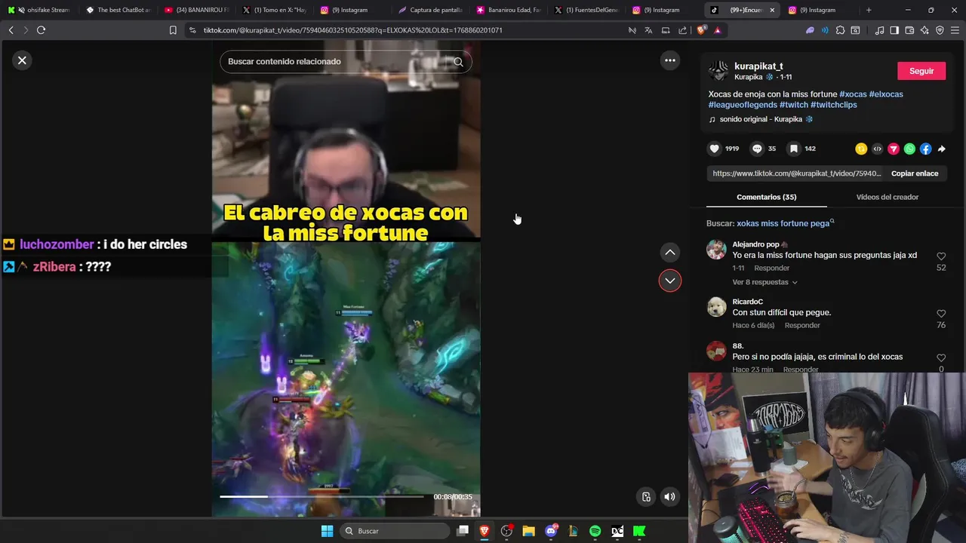Open the #elxocas hashtag

[x=886, y=94]
